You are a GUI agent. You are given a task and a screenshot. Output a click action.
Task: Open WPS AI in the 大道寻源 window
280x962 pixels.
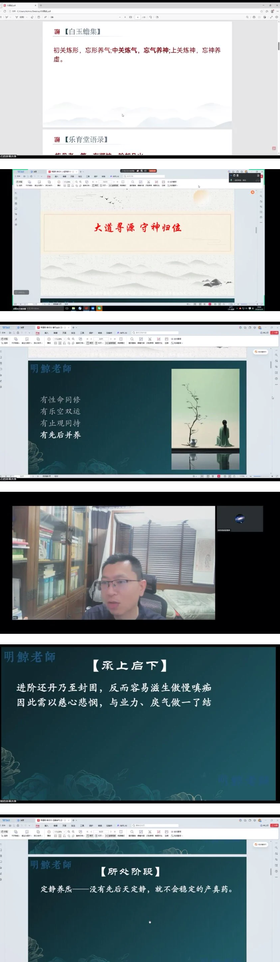(x=115, y=176)
